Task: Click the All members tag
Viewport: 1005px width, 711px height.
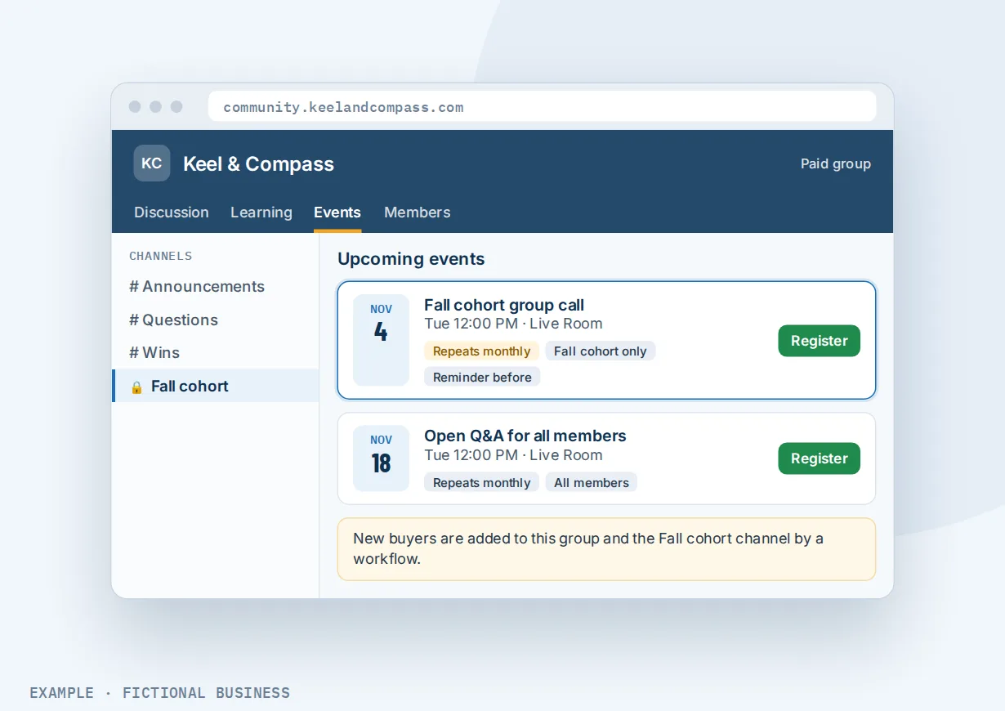Action: coord(592,483)
